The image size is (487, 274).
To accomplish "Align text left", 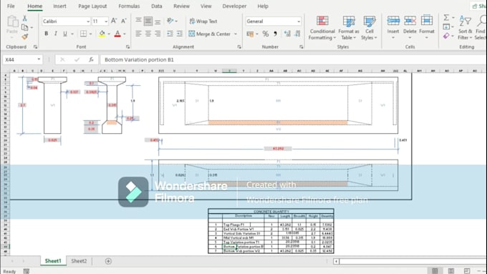I will click(x=138, y=34).
